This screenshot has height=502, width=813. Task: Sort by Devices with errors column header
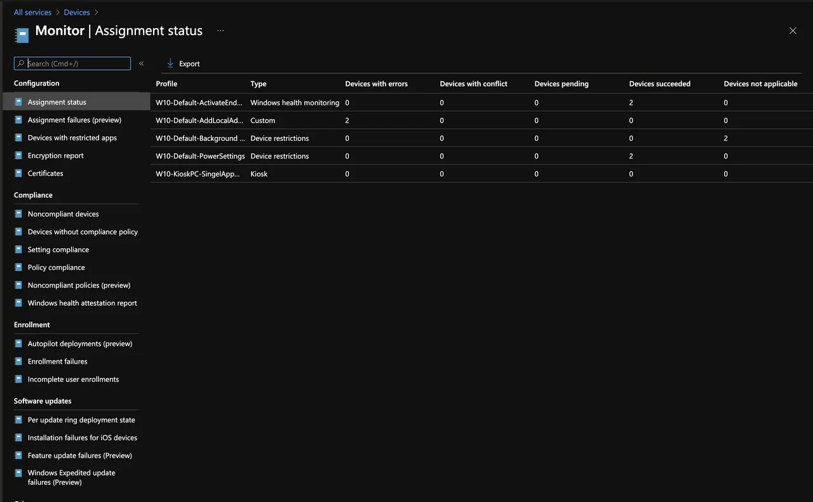tap(377, 84)
